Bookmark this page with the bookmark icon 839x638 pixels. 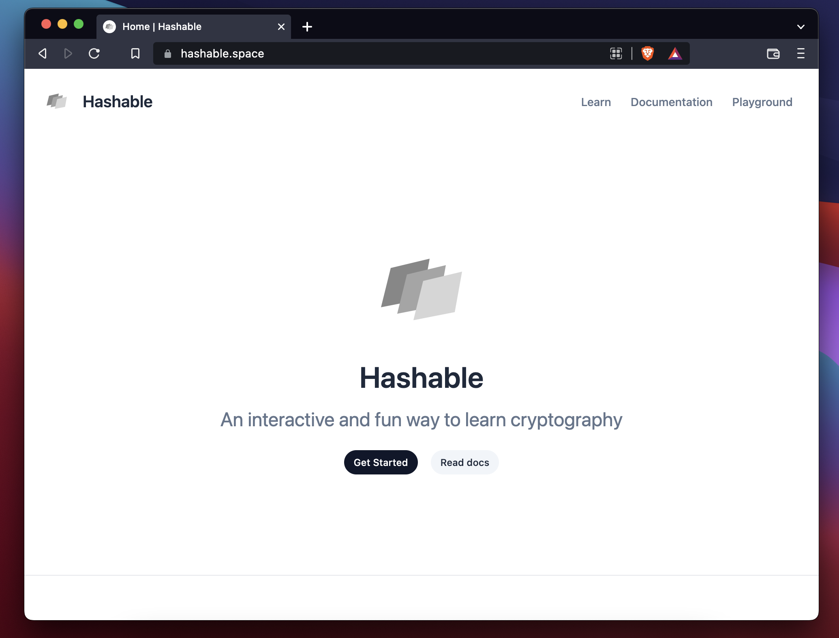click(135, 53)
